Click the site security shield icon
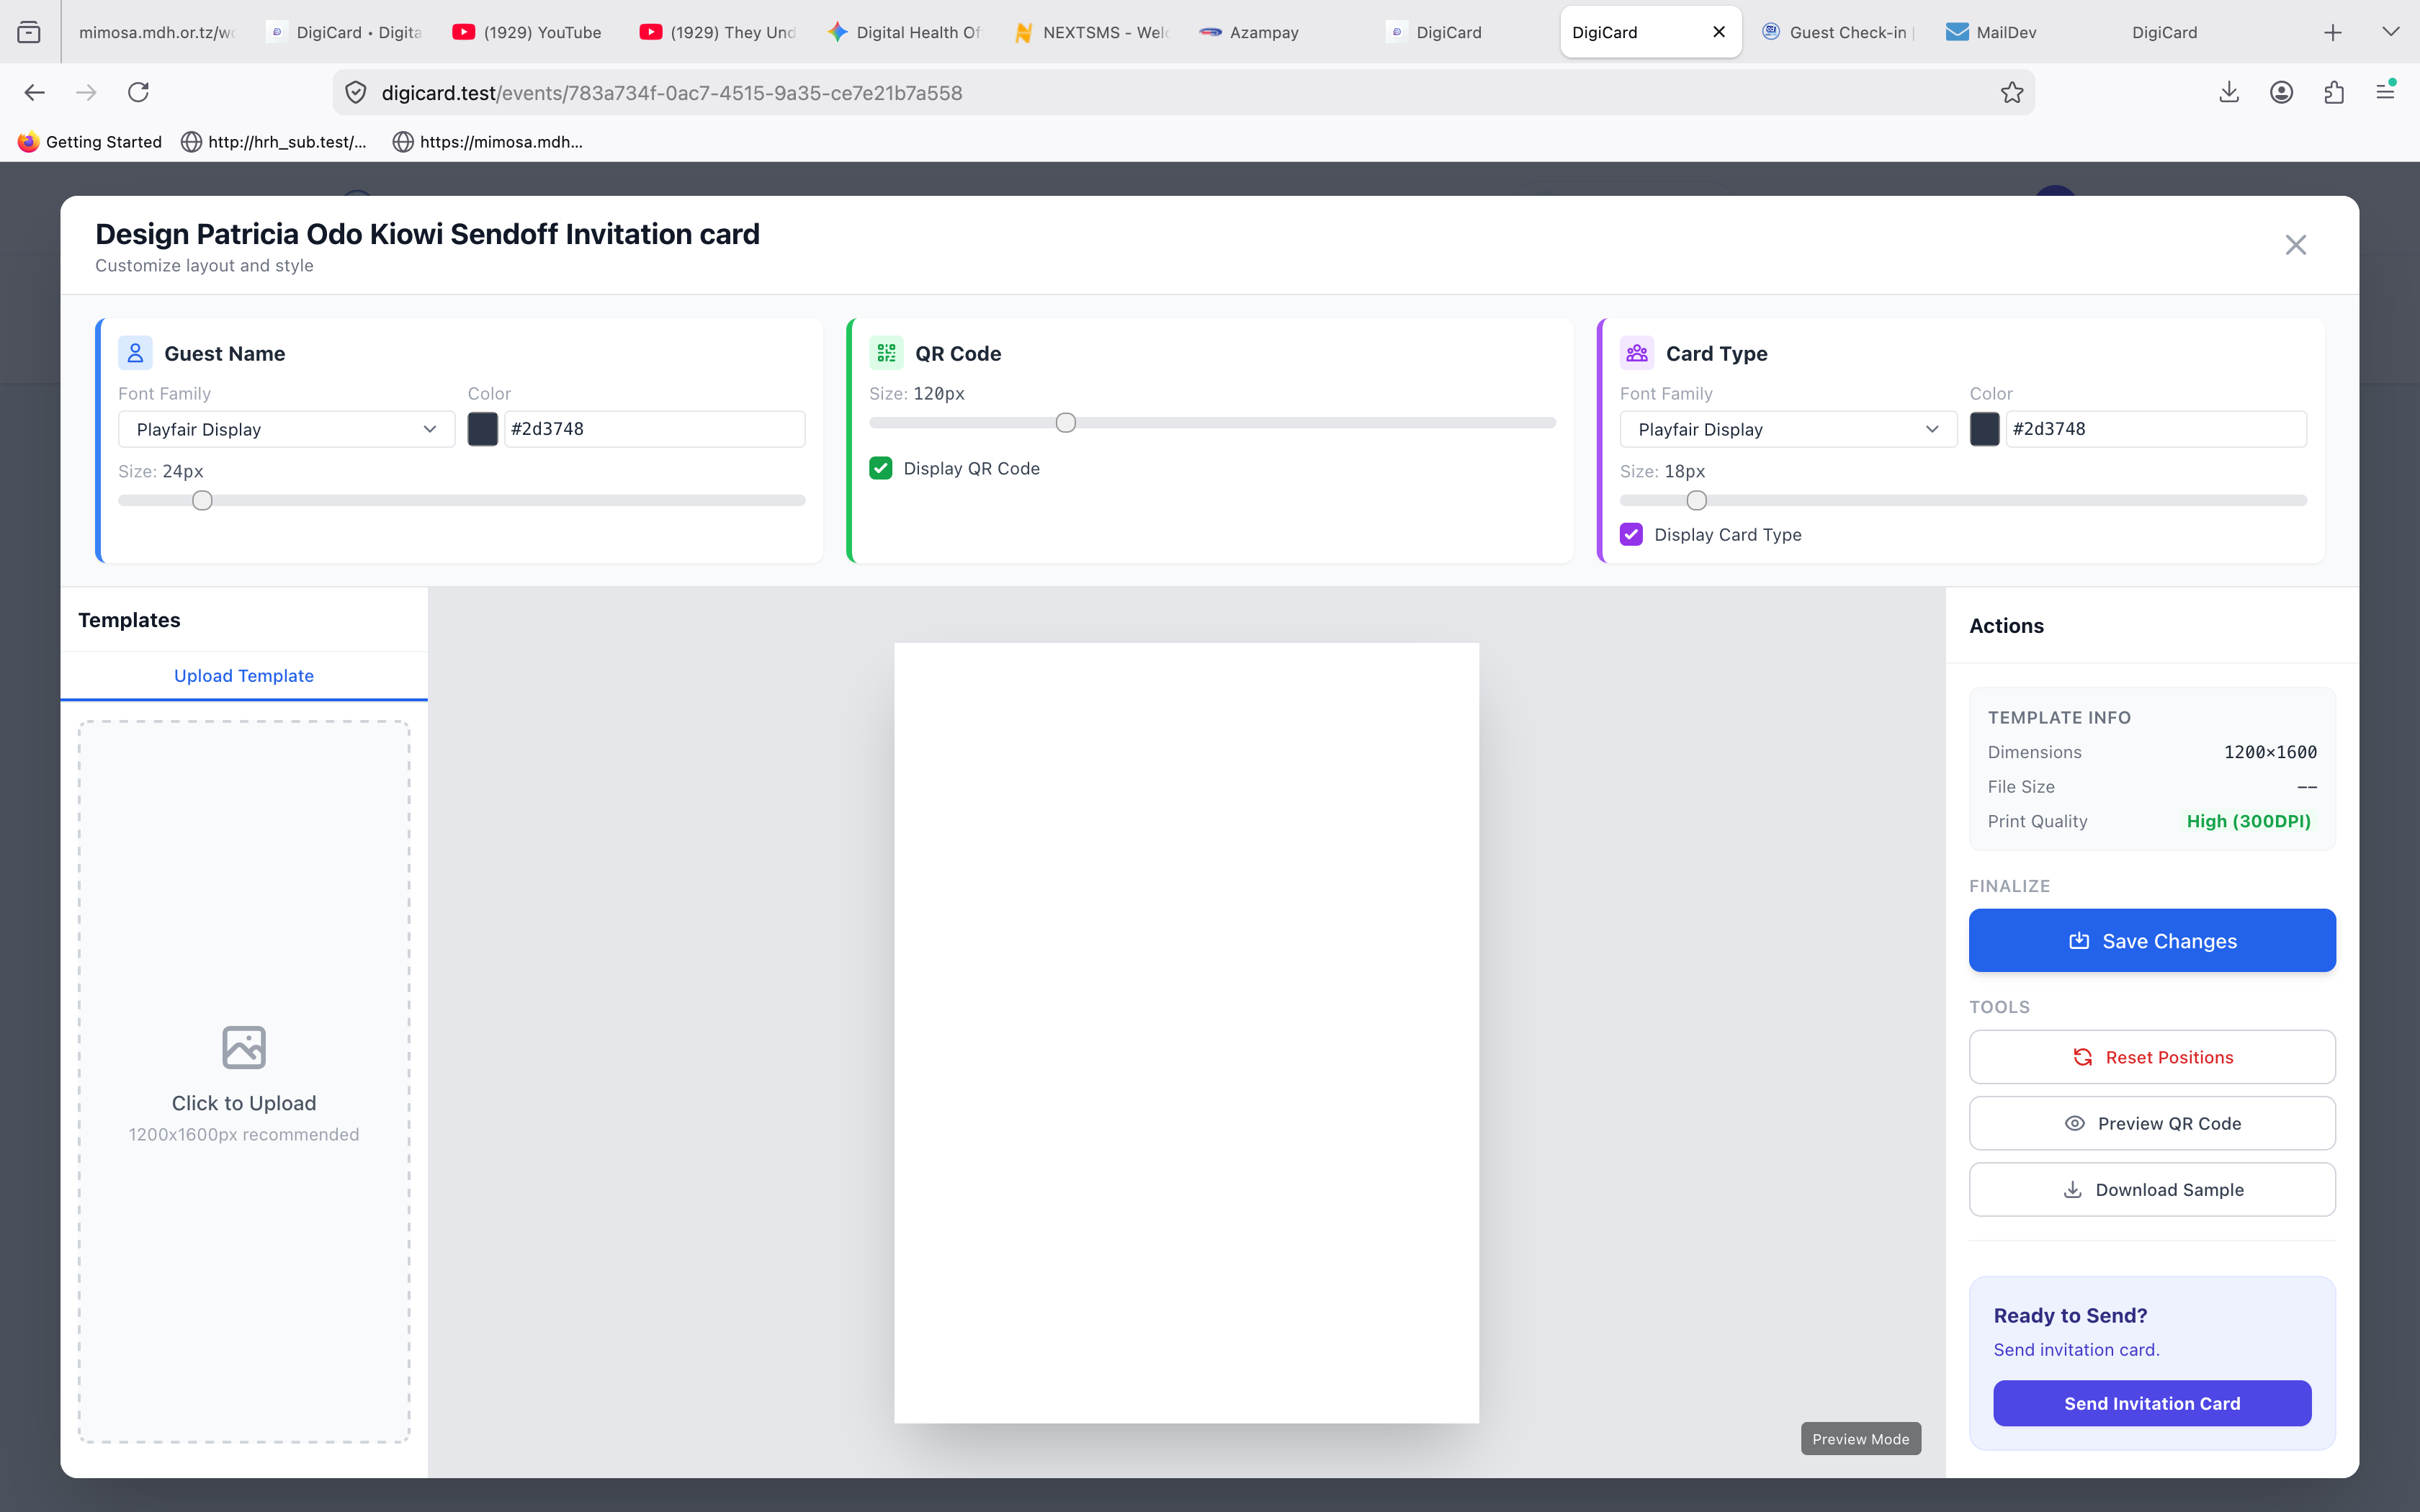This screenshot has width=2420, height=1512. pos(355,93)
